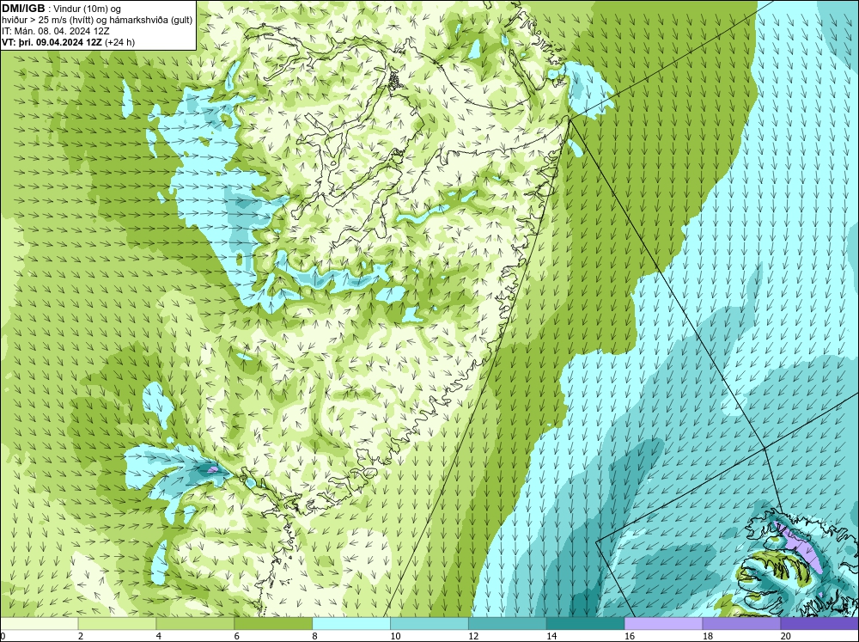Viewport: 859px width, 642px height.
Task: Click the 'IT: Mán. 08. 04. 2024 12Z' line
Action: 55,31
